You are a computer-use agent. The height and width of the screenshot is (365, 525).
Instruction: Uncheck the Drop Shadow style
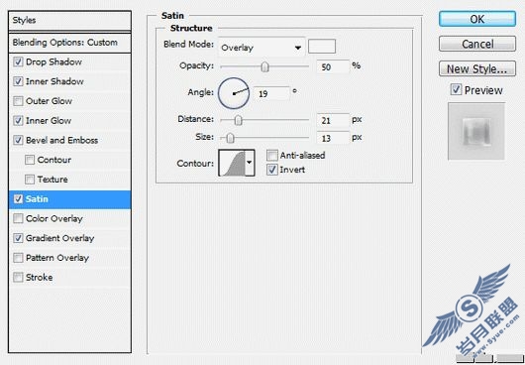(18, 62)
